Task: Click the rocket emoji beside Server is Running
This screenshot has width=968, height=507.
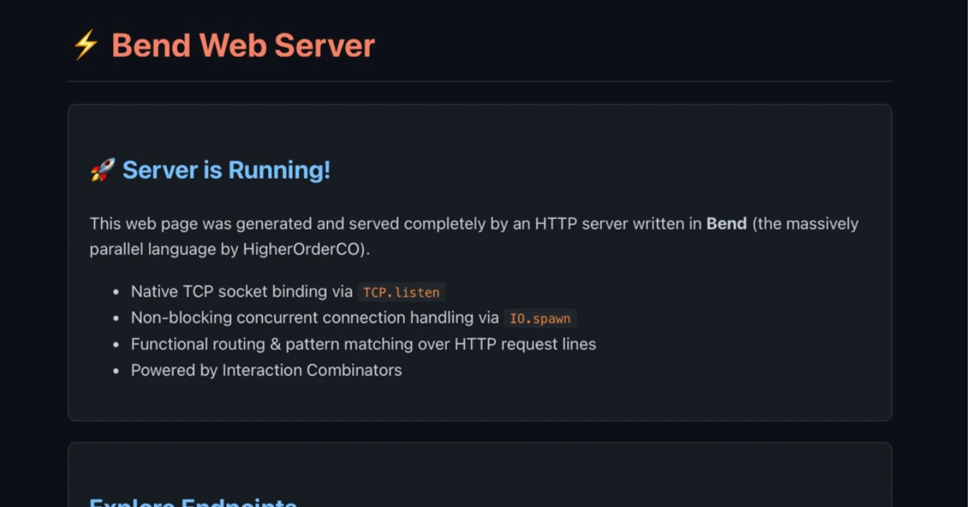Action: coord(102,170)
